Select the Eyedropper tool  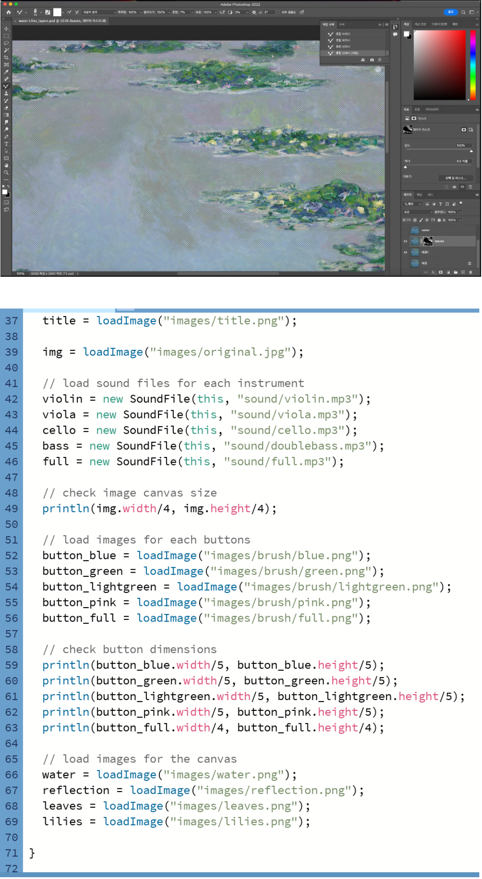6,72
